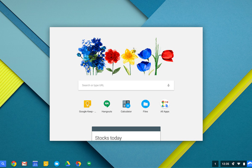The height and width of the screenshot is (168, 252).
Task: Open Google Keep icon on the shelf
Action: pyautogui.click(x=46, y=164)
